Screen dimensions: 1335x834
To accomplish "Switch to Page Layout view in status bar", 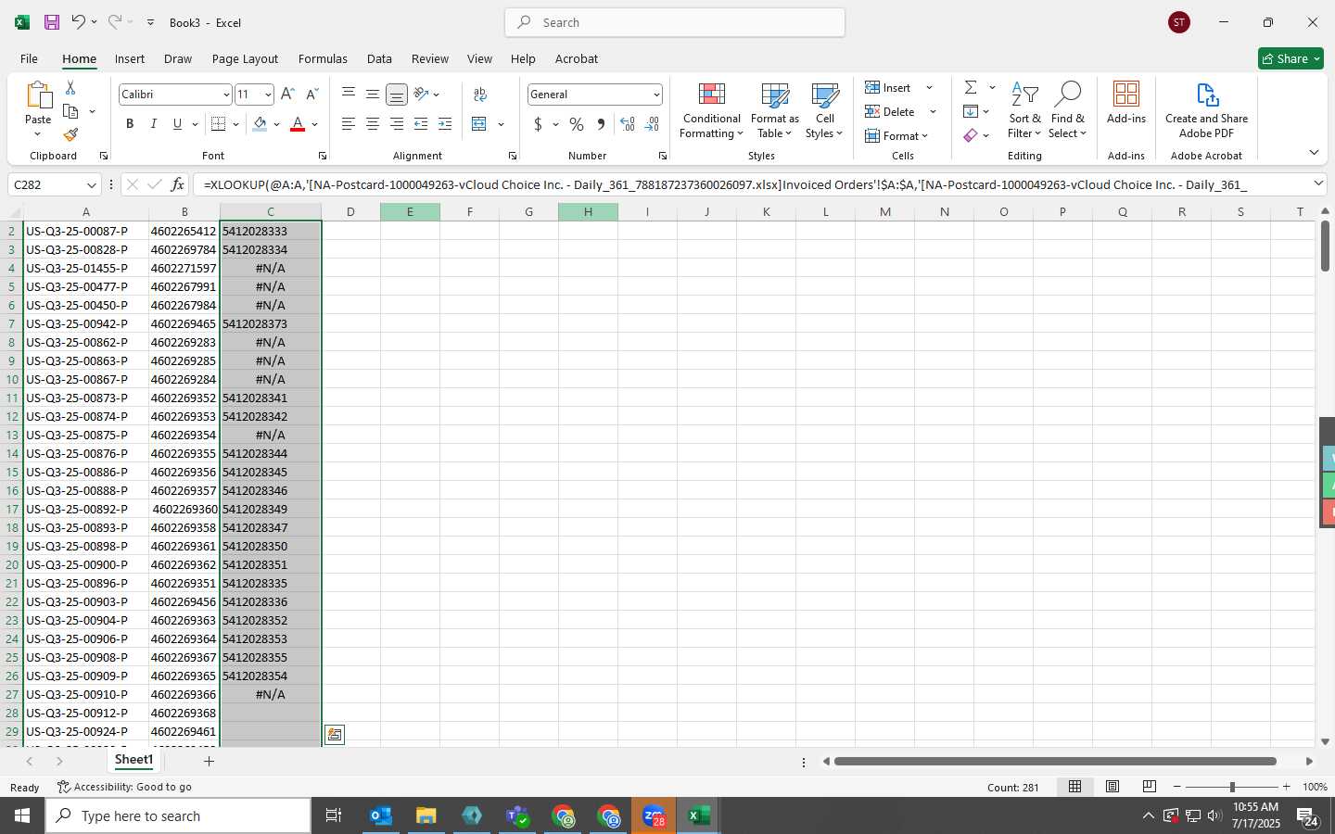I will (x=1112, y=787).
